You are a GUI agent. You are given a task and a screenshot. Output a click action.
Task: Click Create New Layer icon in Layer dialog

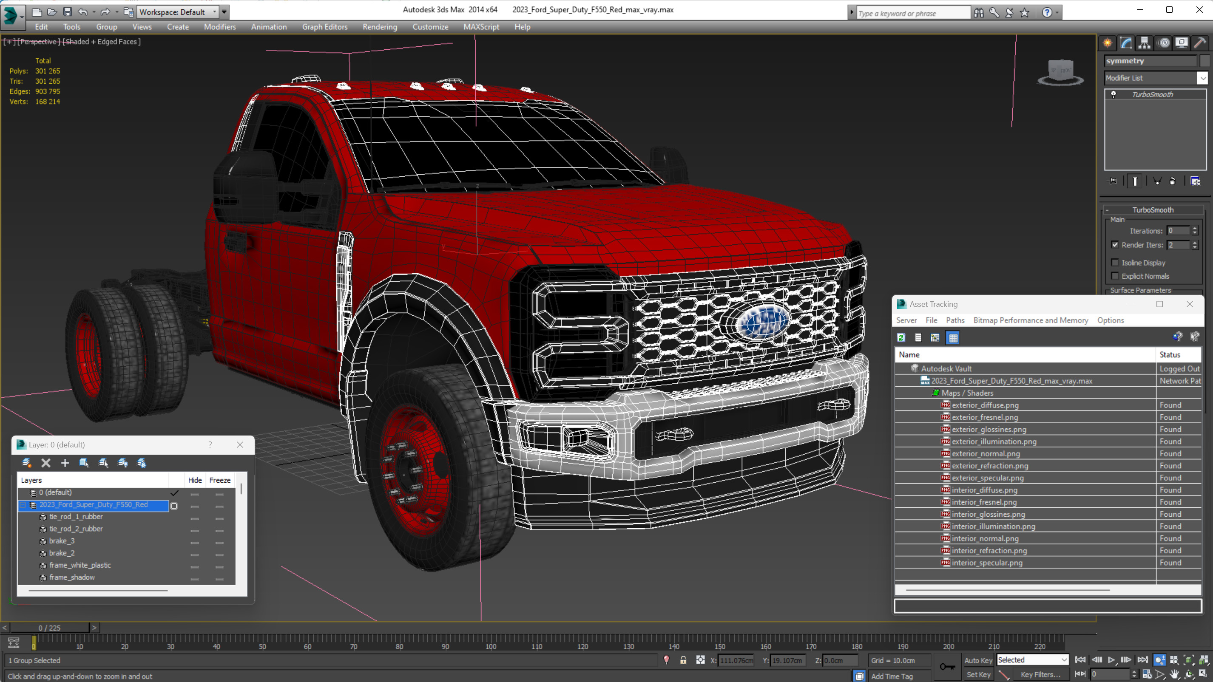pos(27,463)
